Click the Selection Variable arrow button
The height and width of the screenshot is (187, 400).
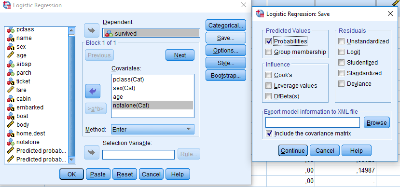pos(92,152)
